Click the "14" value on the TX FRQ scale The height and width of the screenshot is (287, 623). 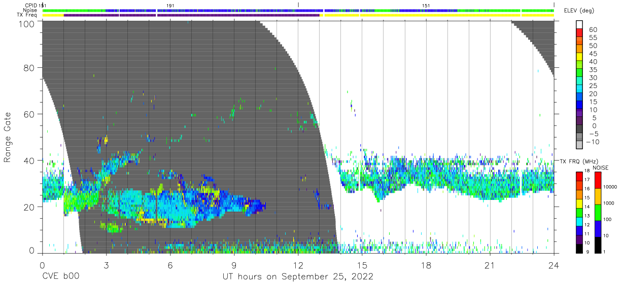click(587, 207)
